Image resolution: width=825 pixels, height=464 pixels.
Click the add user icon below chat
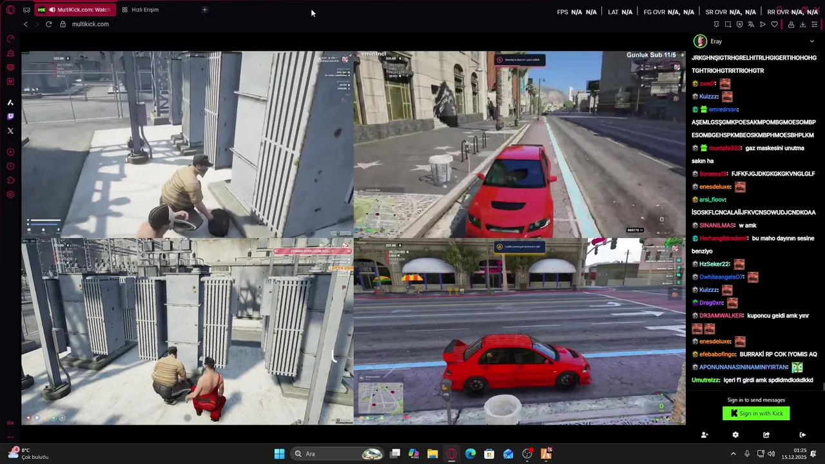pos(704,435)
